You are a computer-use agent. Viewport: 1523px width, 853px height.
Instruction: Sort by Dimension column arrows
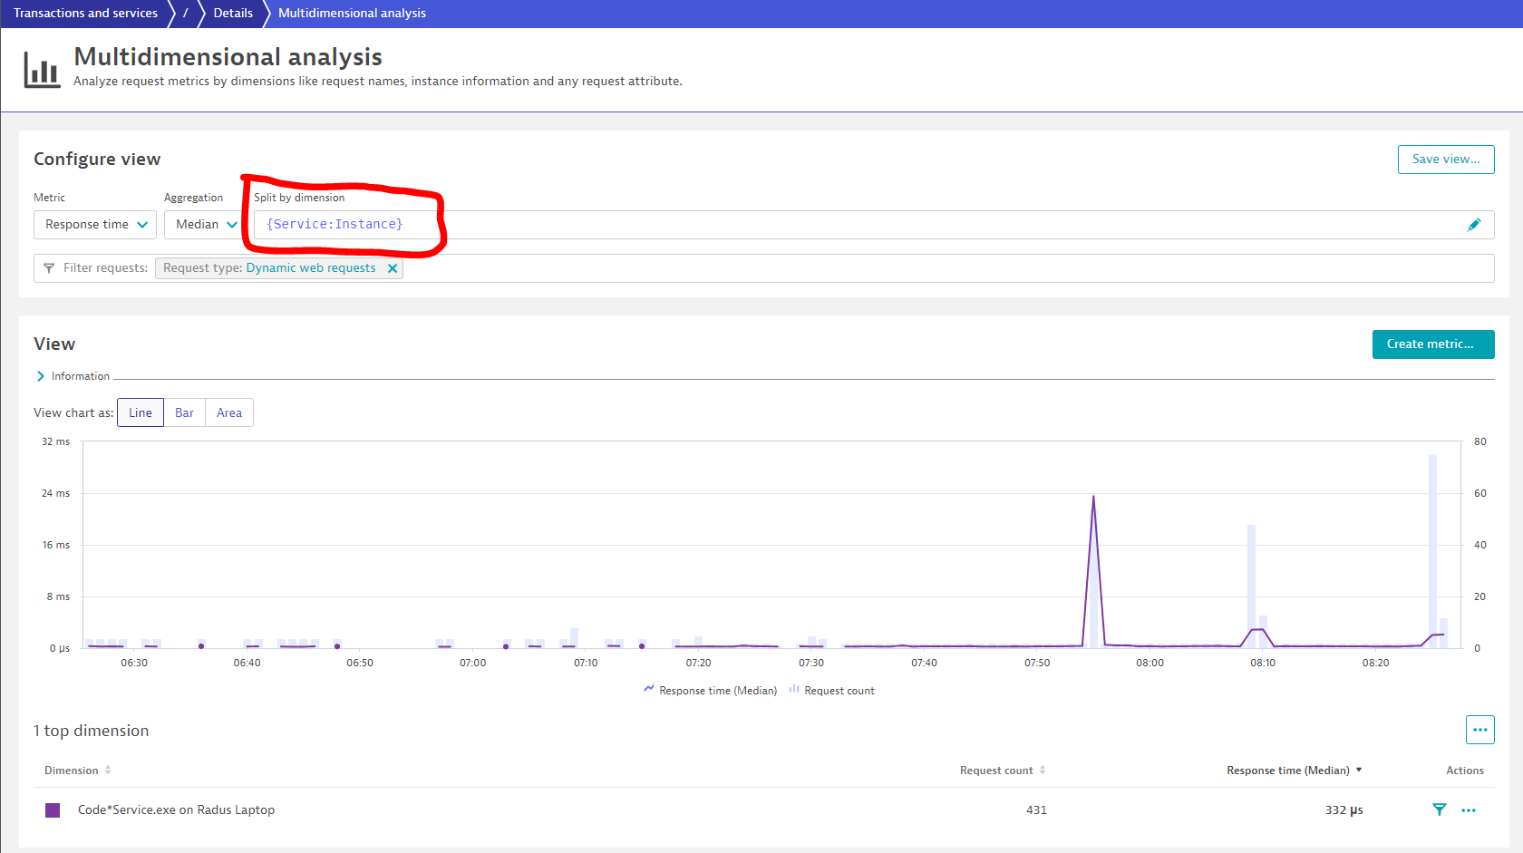(108, 771)
